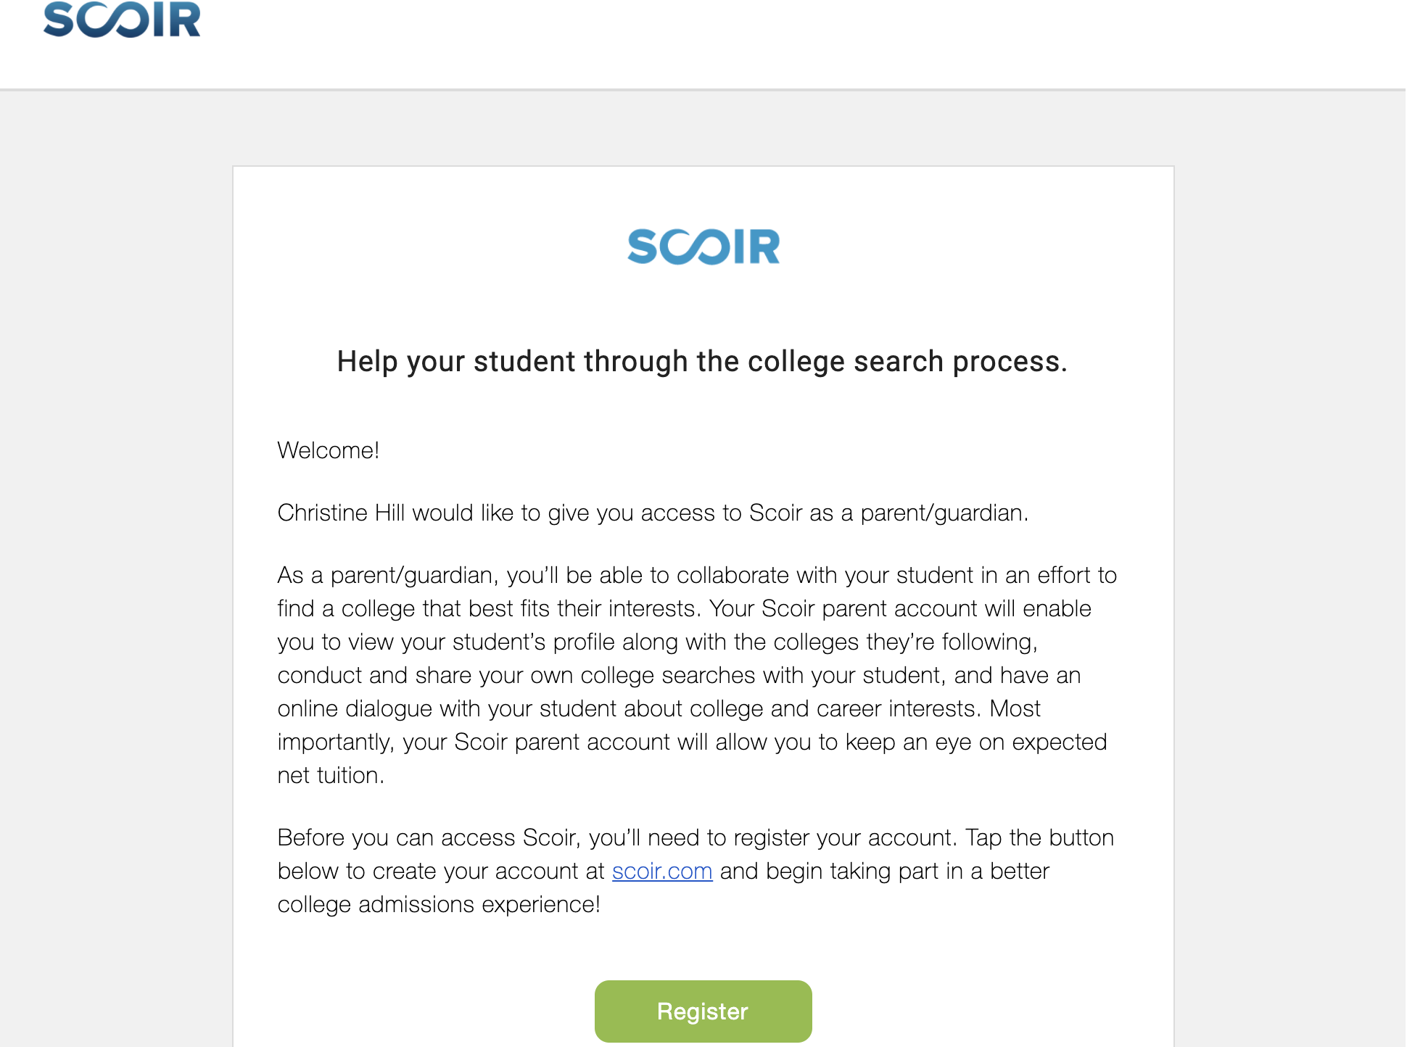This screenshot has height=1047, width=1407.
Task: Click the centered Scoir logo inside the email card
Action: (x=703, y=247)
